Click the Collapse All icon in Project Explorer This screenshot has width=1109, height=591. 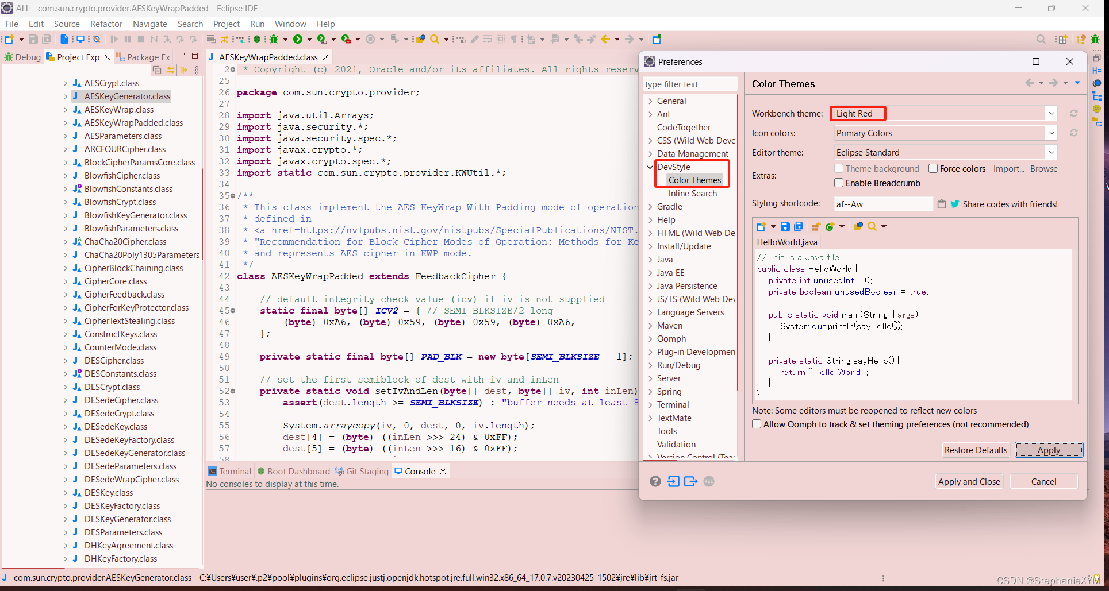157,70
